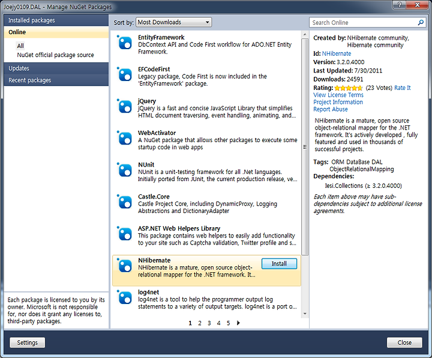This screenshot has height=358, width=432.
Task: Select the Castle.Core package title
Action: [x=154, y=197]
